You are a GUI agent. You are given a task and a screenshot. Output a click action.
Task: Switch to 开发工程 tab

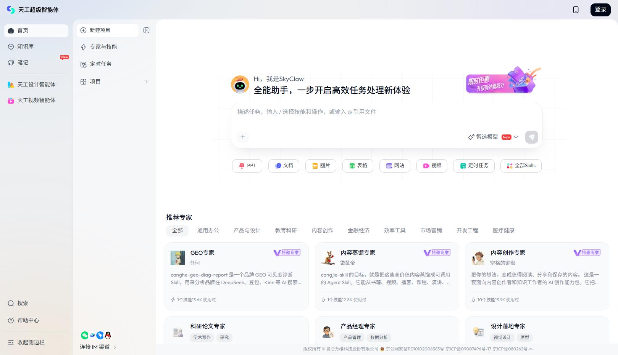pyautogui.click(x=467, y=230)
